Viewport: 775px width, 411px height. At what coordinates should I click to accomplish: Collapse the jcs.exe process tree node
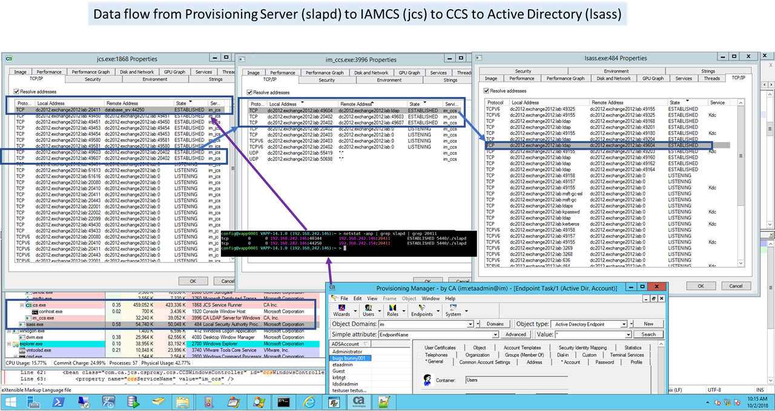coord(22,306)
